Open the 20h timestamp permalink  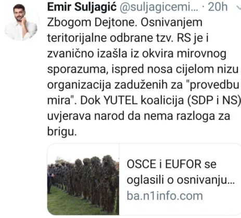pos(218,7)
